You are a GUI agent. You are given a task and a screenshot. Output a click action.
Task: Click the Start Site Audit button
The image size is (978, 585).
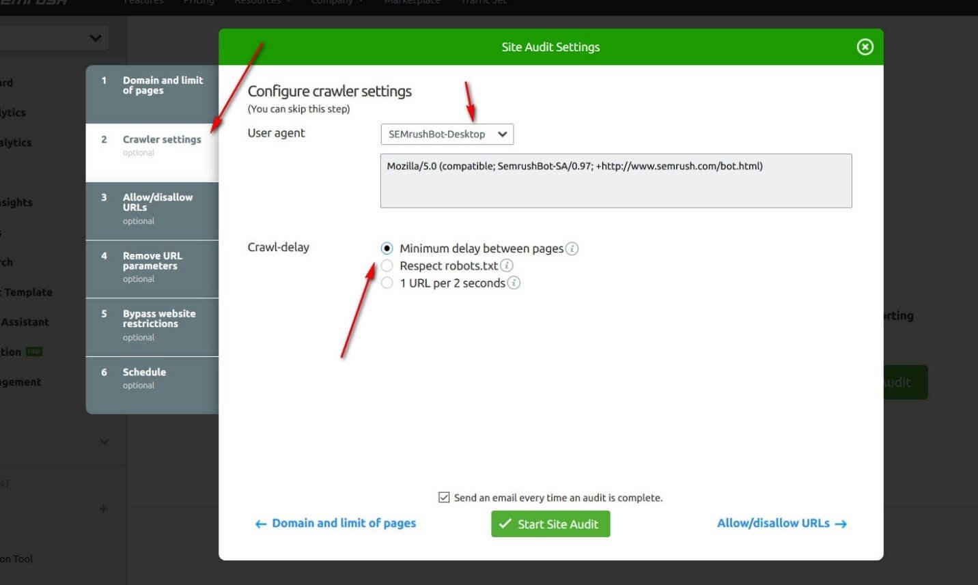point(550,524)
